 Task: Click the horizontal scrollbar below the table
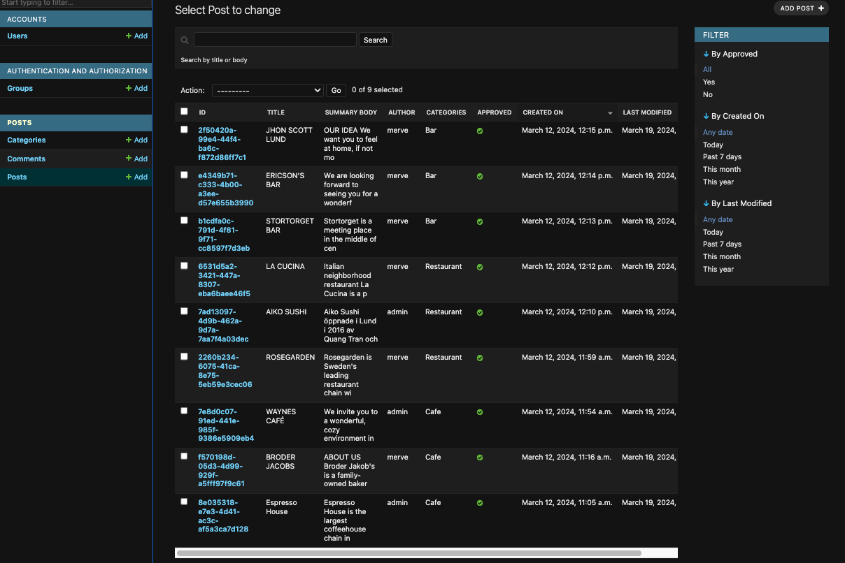[409, 553]
